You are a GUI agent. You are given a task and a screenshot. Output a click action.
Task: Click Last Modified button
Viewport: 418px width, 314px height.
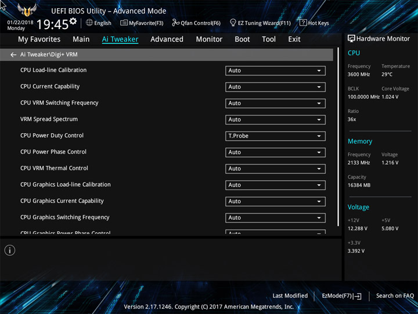pos(290,296)
